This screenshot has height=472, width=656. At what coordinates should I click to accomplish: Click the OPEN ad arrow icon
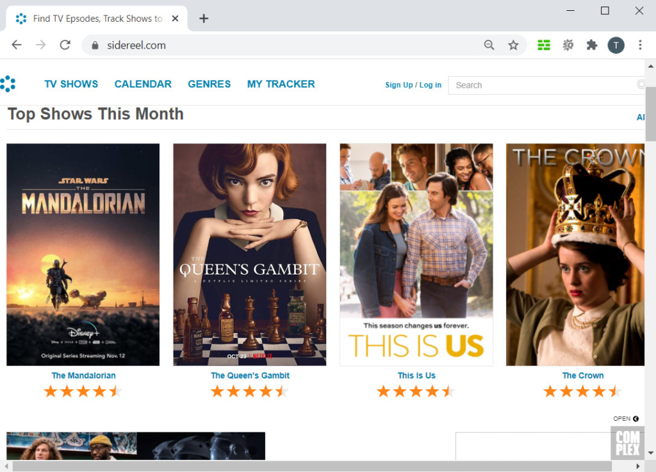[x=635, y=418]
